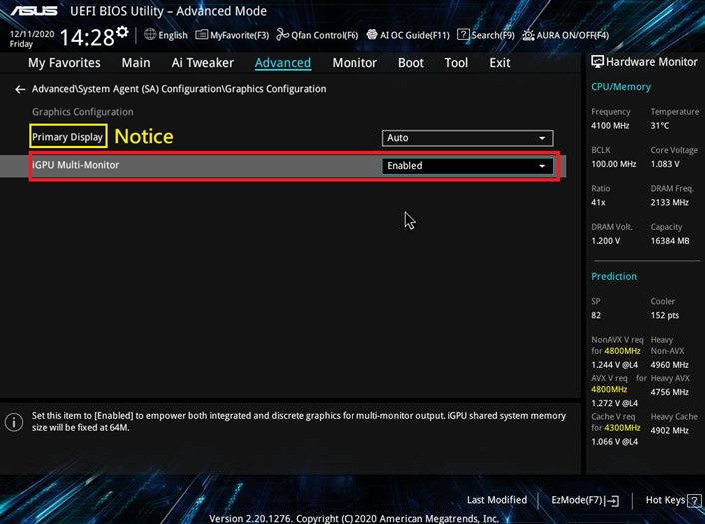Click the 4100 MHz frequency value

610,126
